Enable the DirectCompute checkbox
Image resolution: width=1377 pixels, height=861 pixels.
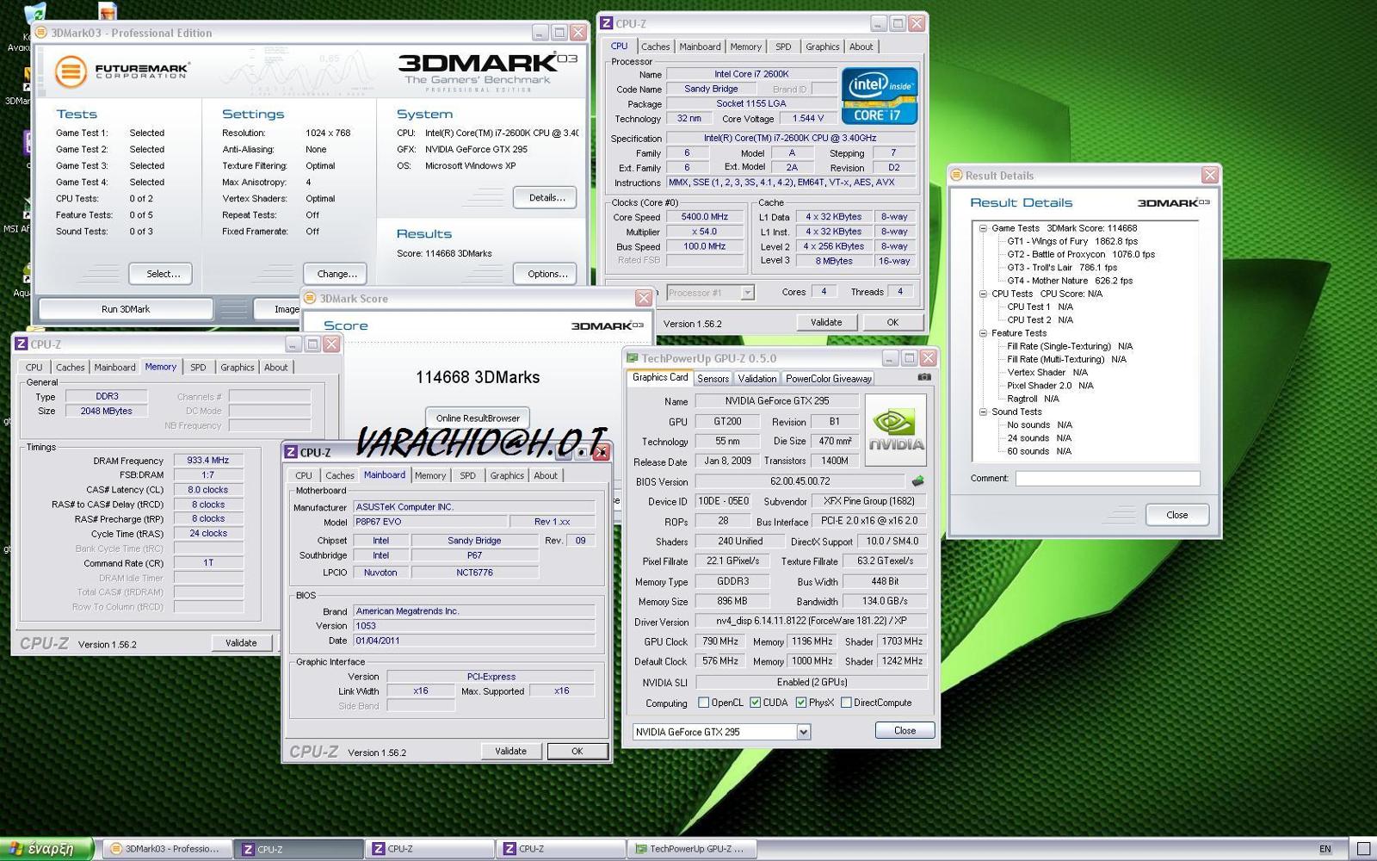[846, 703]
